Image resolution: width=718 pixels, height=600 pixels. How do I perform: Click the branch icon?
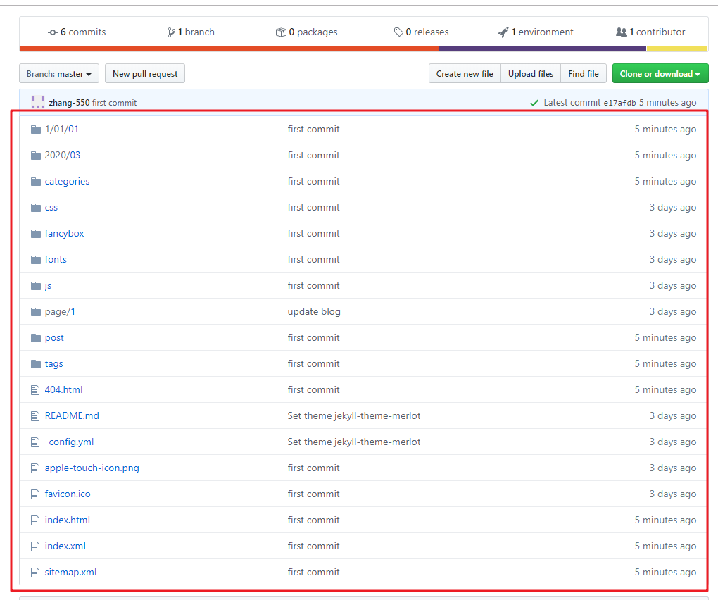click(x=172, y=32)
